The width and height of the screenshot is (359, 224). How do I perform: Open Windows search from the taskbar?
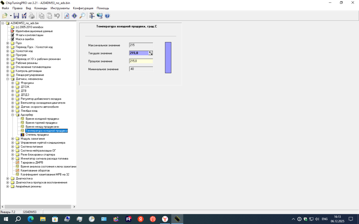(18, 219)
